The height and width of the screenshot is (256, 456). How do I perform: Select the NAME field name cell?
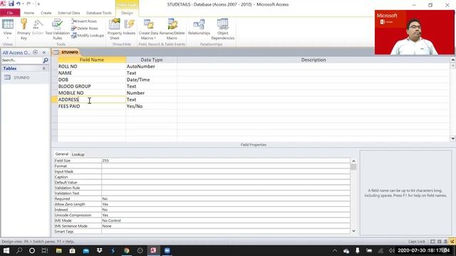pyautogui.click(x=92, y=73)
